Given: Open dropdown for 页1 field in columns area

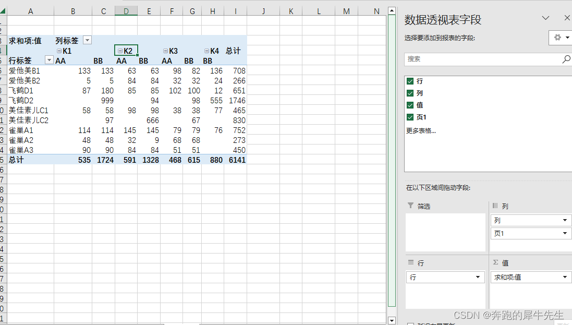Looking at the screenshot, I should (565, 233).
